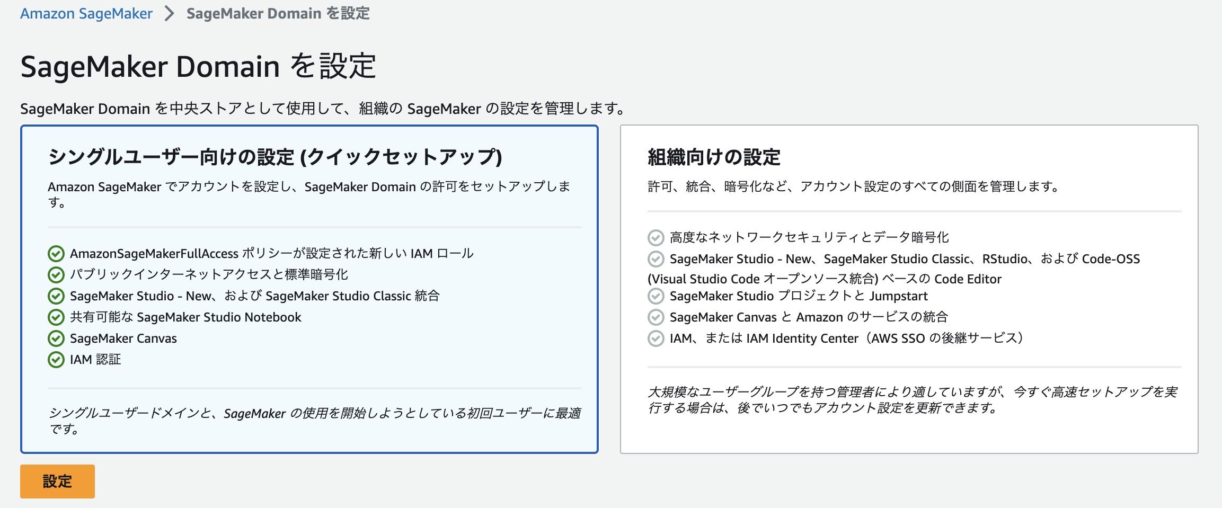Click the SageMaker Domain を設定 page title
The height and width of the screenshot is (508, 1222).
click(198, 67)
